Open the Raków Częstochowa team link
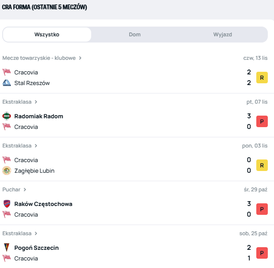 pos(43,204)
